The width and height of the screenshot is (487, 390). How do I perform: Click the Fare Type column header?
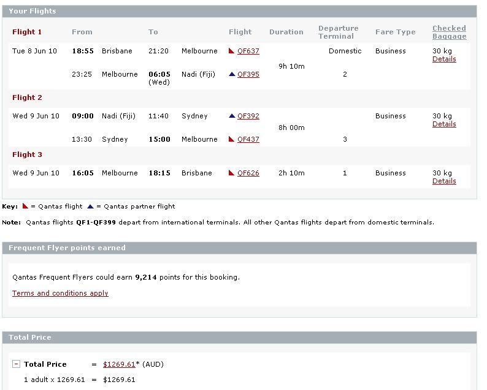coord(396,32)
